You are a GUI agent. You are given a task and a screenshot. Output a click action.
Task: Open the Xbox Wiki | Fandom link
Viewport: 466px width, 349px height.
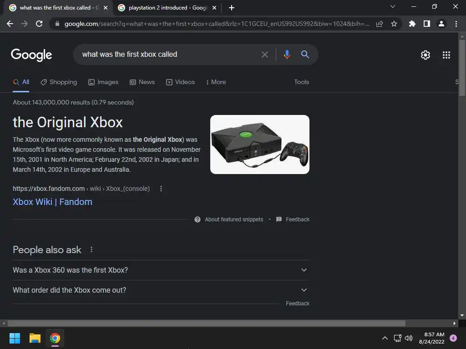pyautogui.click(x=52, y=202)
